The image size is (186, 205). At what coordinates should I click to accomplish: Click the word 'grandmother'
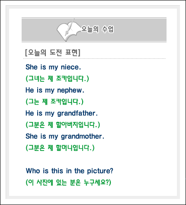click(83, 137)
